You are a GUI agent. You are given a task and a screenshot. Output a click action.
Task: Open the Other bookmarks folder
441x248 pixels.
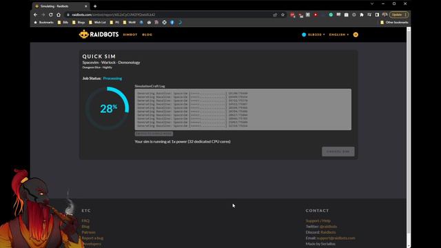pyautogui.click(x=394, y=22)
